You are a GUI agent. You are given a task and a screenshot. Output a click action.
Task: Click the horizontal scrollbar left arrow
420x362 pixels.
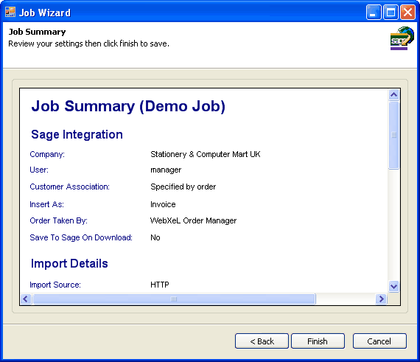point(26,299)
